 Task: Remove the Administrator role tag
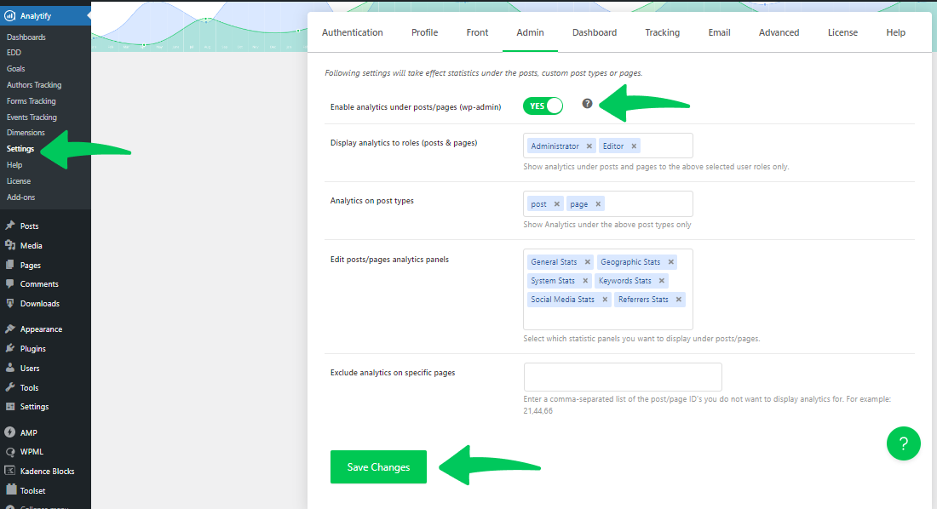pyautogui.click(x=589, y=146)
